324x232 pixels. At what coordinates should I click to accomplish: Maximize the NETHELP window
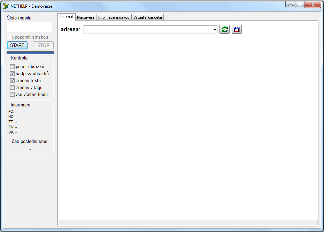coord(300,5)
